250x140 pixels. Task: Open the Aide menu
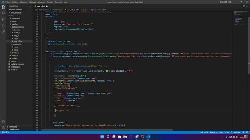point(65,2)
